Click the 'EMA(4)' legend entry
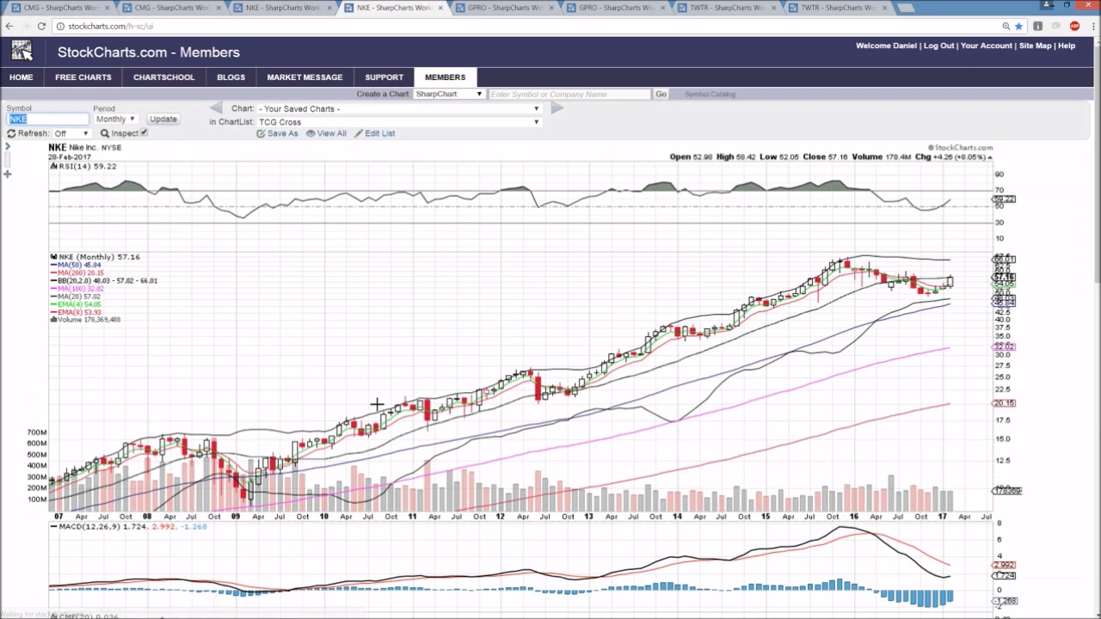1101x619 pixels. (76, 304)
